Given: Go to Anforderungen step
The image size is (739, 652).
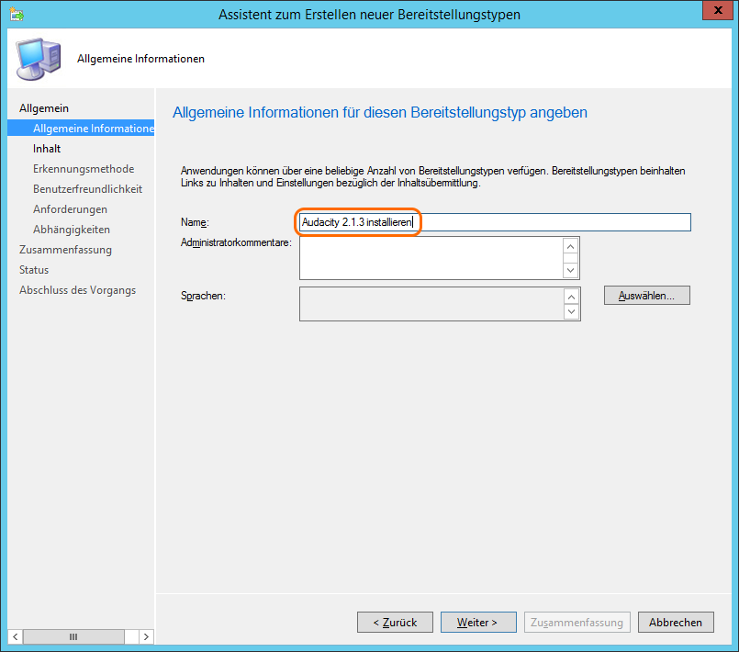Looking at the screenshot, I should tap(70, 209).
